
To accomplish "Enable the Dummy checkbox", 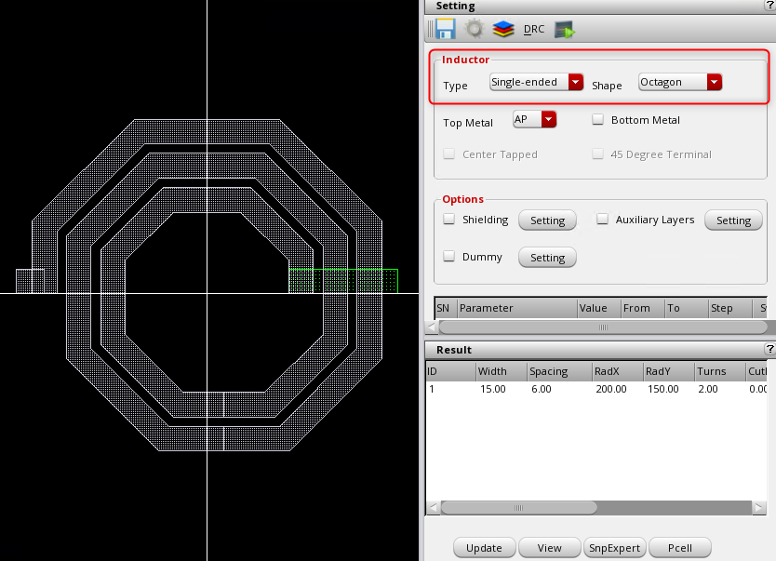I will pyautogui.click(x=449, y=257).
